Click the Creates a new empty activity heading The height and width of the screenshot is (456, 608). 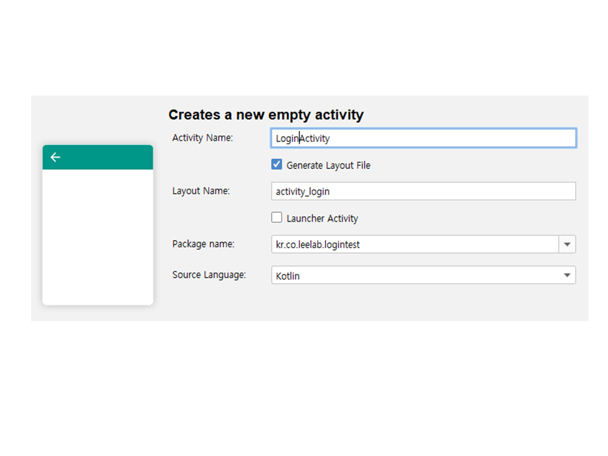pyautogui.click(x=266, y=115)
